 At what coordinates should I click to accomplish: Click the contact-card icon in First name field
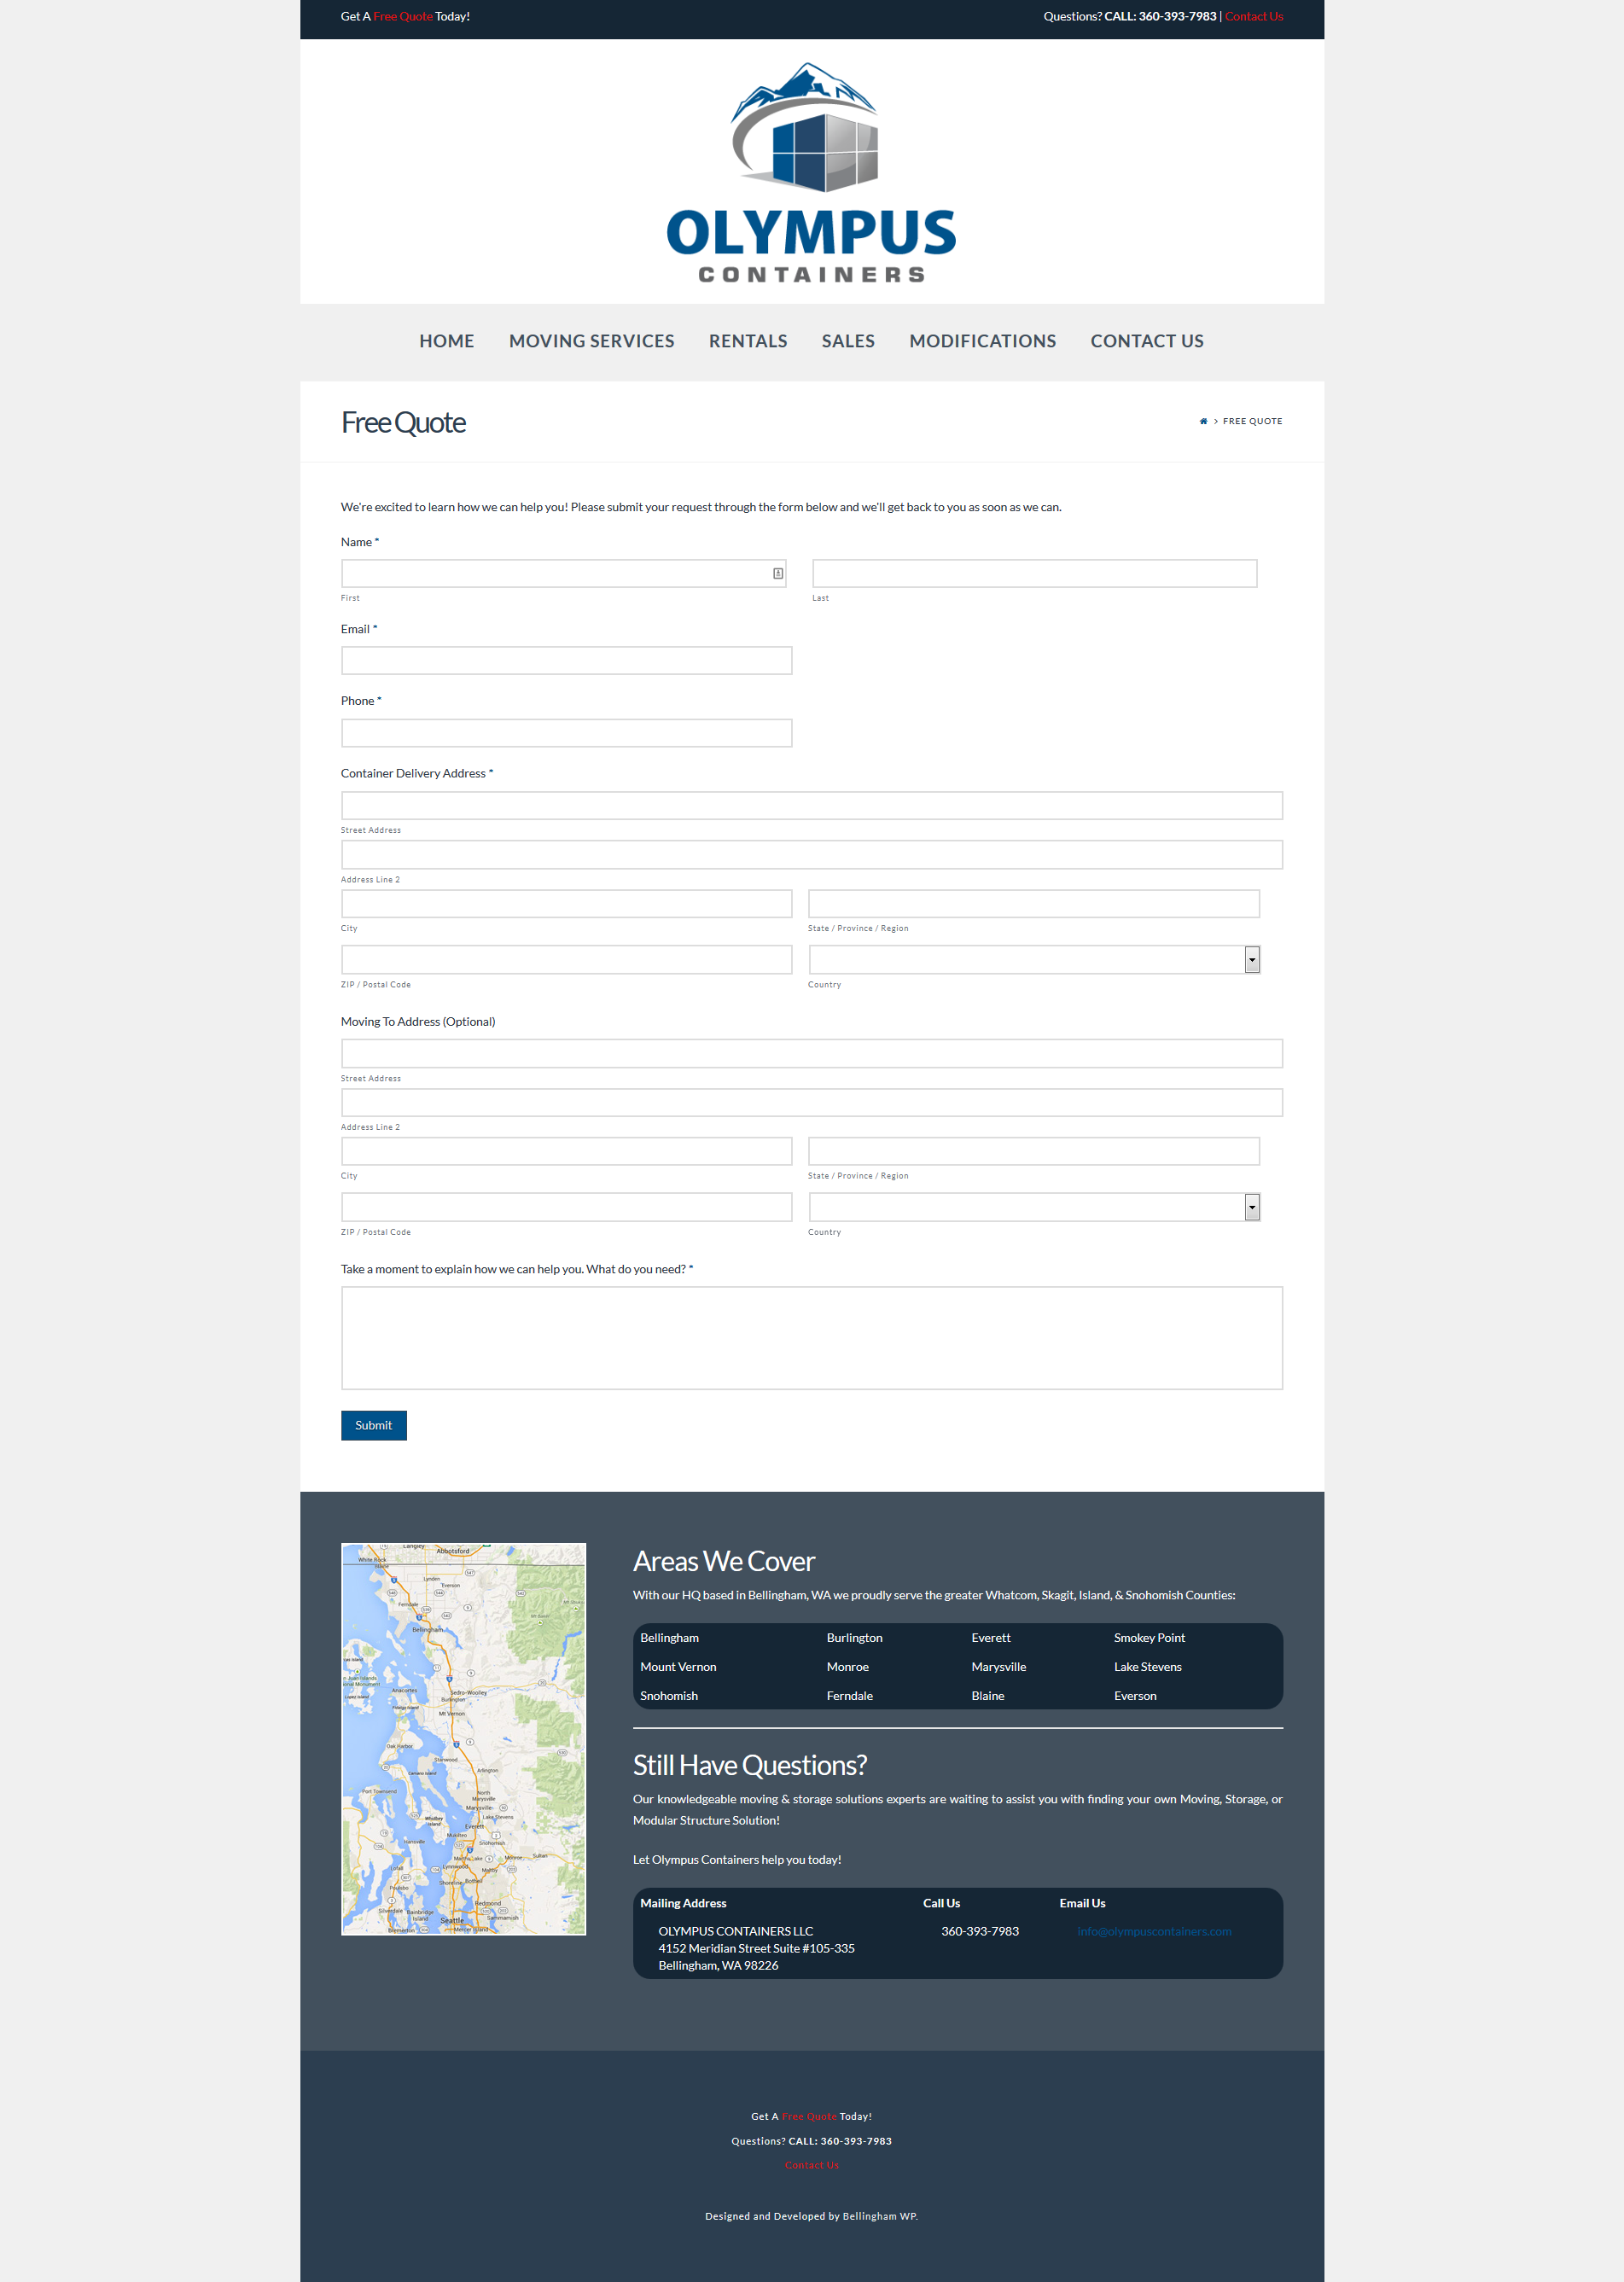pyautogui.click(x=778, y=573)
